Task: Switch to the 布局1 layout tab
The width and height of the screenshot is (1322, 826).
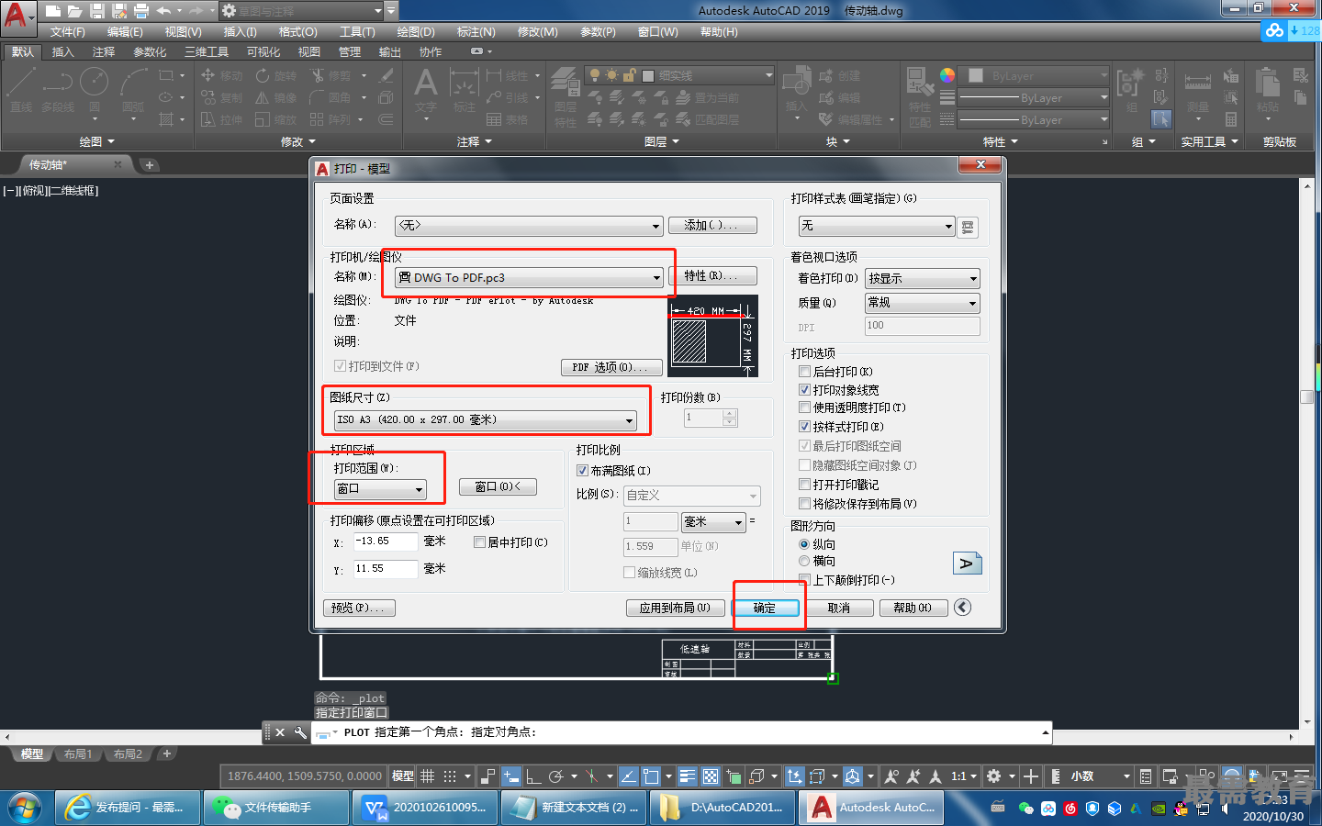Action: 78,754
